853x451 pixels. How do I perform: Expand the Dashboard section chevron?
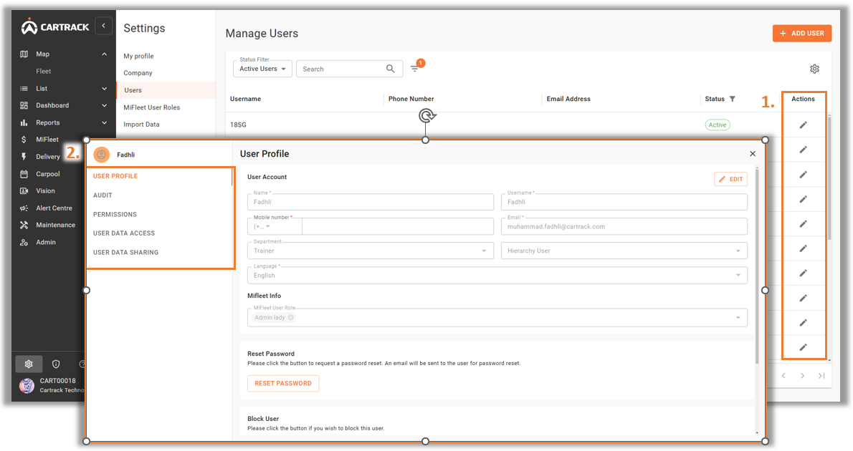(x=104, y=105)
